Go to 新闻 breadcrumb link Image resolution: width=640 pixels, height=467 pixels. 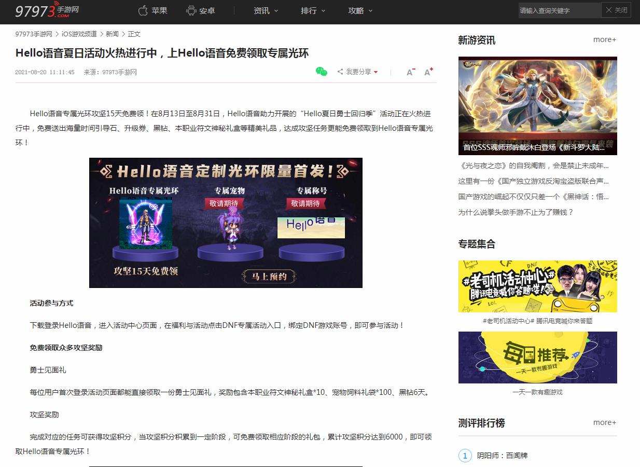click(x=112, y=34)
